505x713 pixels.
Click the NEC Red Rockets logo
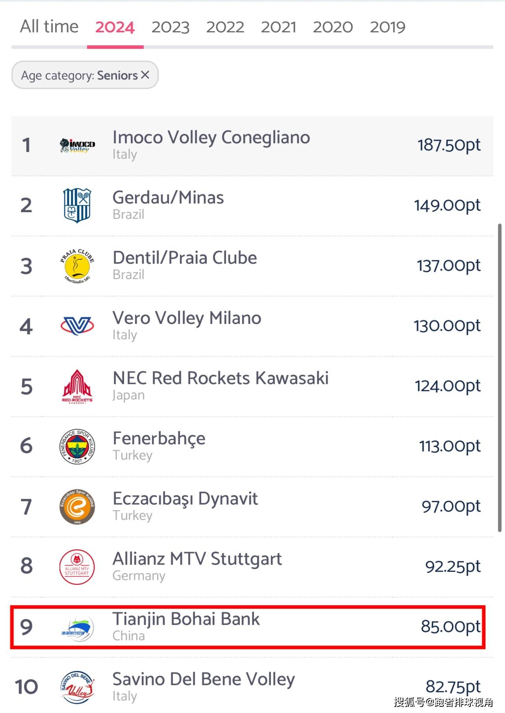(x=77, y=386)
